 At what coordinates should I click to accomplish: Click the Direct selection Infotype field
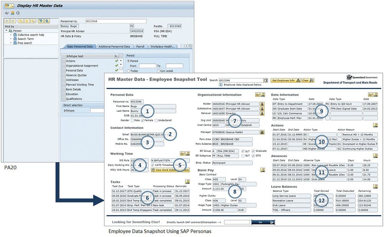pyautogui.click(x=98, y=111)
